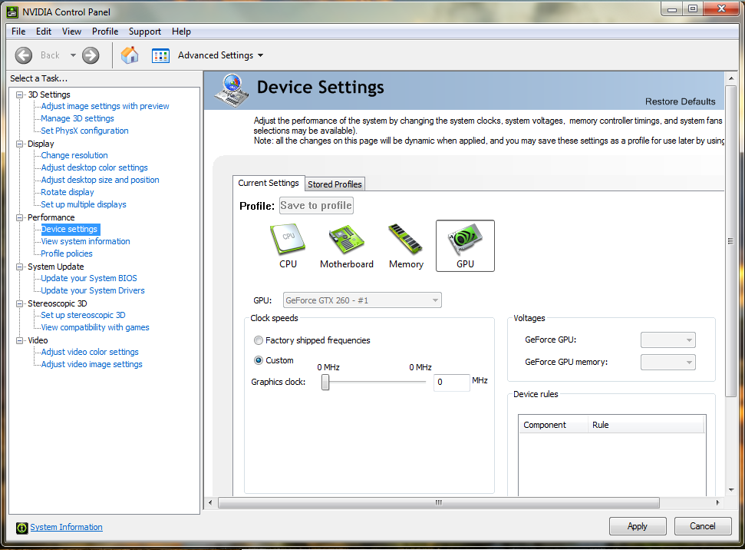Open View system information task
The height and width of the screenshot is (550, 745).
85,241
